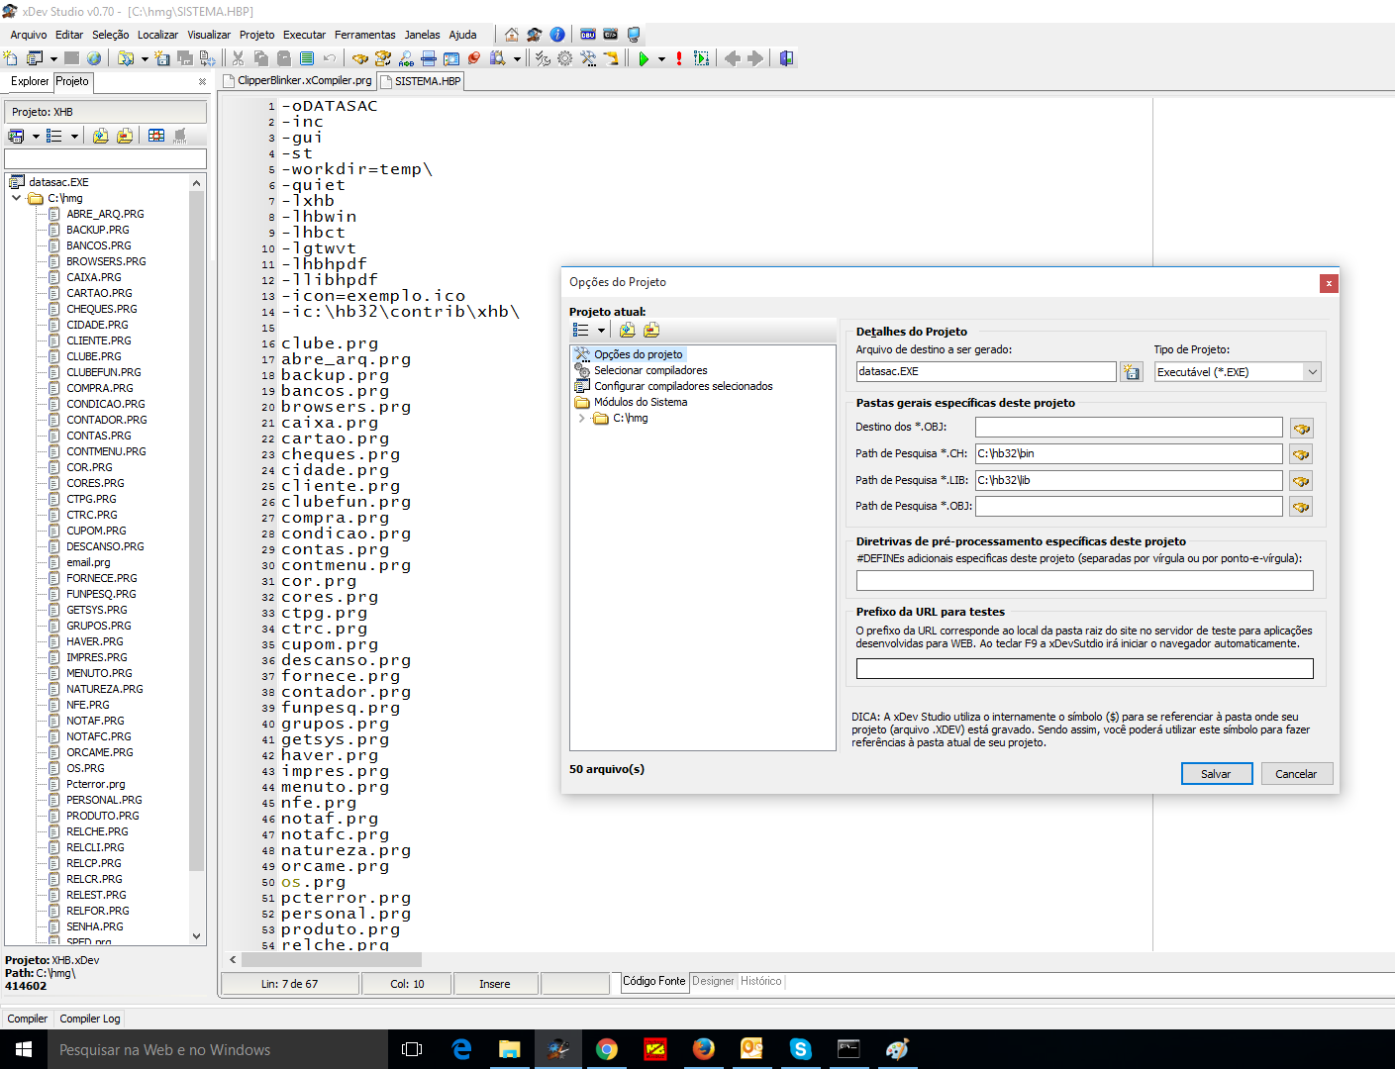Click the Prefixo da URL input field
The image size is (1395, 1069).
click(x=1084, y=669)
